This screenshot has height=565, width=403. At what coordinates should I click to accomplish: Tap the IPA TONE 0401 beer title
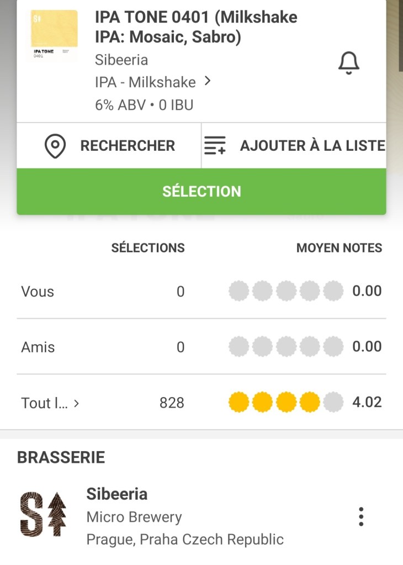pos(196,27)
